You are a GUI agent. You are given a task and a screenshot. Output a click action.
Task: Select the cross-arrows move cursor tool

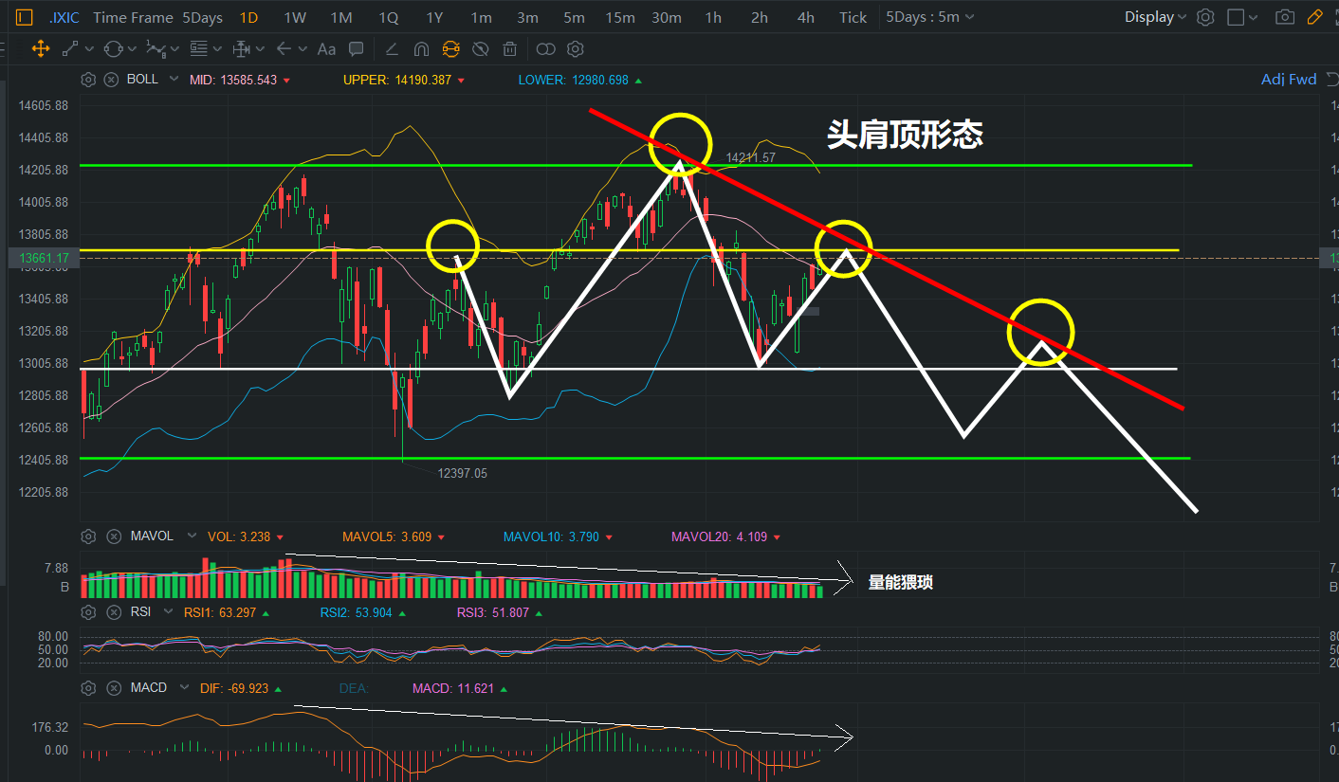click(x=41, y=49)
